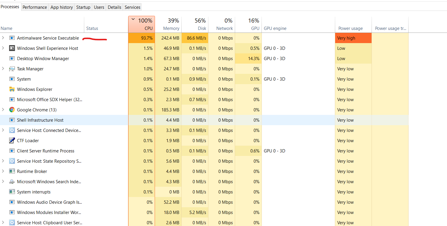Open the App history tab
This screenshot has width=447, height=226.
tap(62, 7)
